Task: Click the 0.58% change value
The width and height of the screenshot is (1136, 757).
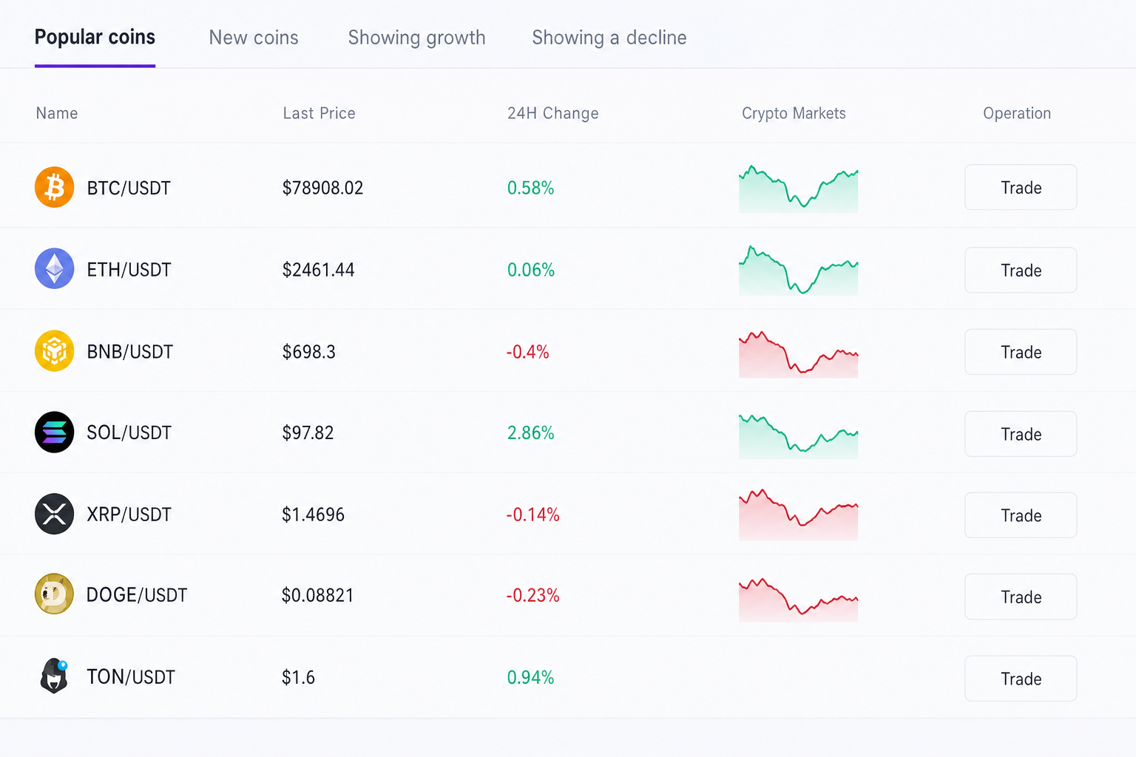Action: point(530,188)
